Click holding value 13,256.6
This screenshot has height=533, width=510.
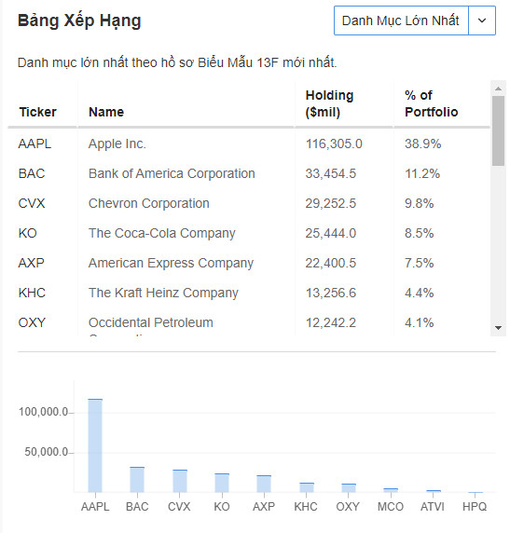point(331,293)
